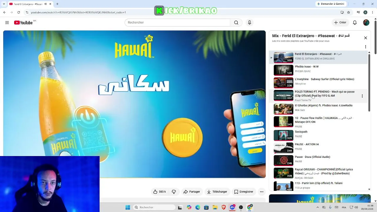Open YouTube notifications bell
This screenshot has height=212, width=377.
[x=355, y=23]
